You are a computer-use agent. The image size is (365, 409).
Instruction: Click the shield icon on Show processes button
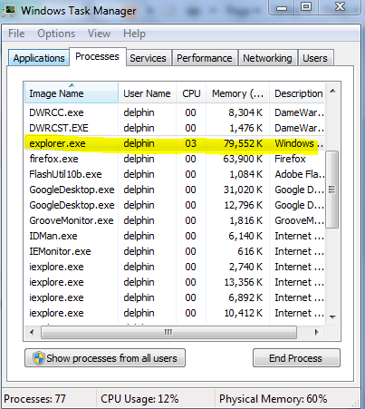pyautogui.click(x=39, y=358)
